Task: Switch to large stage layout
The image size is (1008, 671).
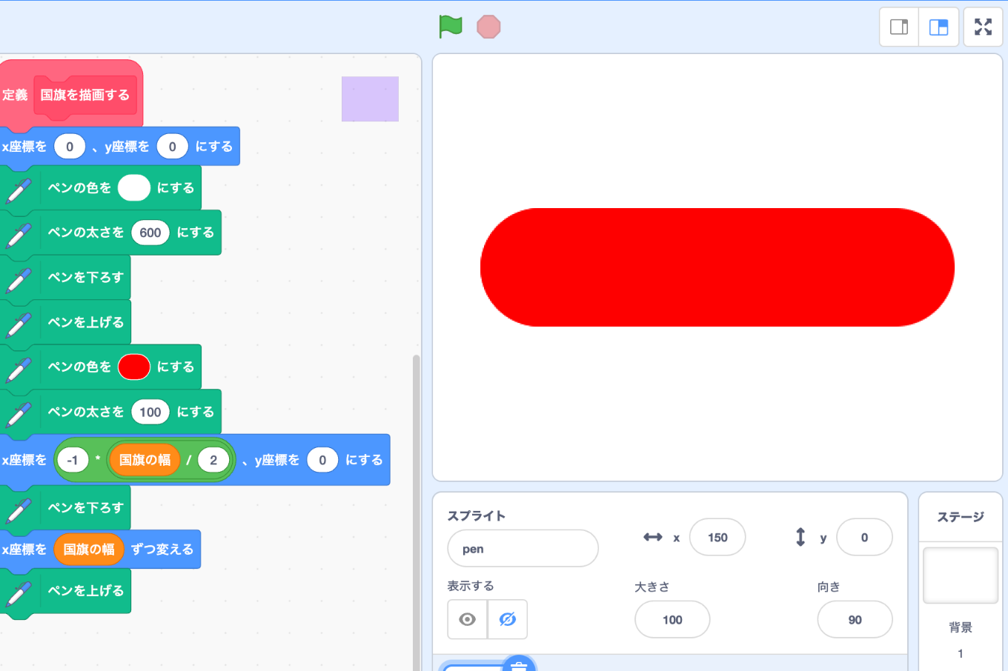Action: coord(938,27)
